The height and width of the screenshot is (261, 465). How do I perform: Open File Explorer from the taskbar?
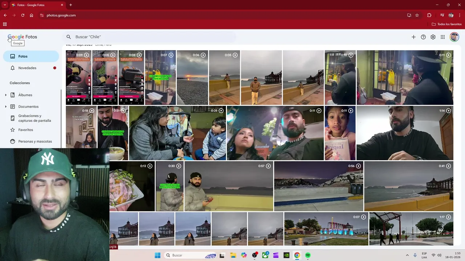233,255
